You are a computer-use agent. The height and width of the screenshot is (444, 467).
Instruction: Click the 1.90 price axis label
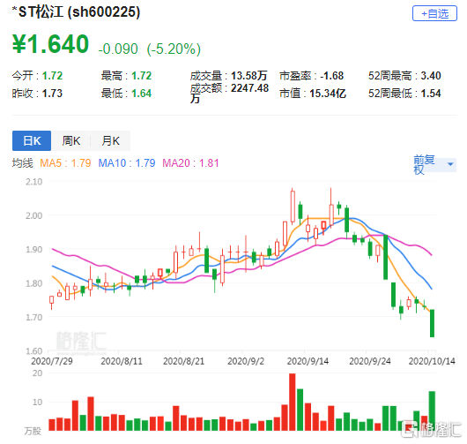click(x=34, y=249)
